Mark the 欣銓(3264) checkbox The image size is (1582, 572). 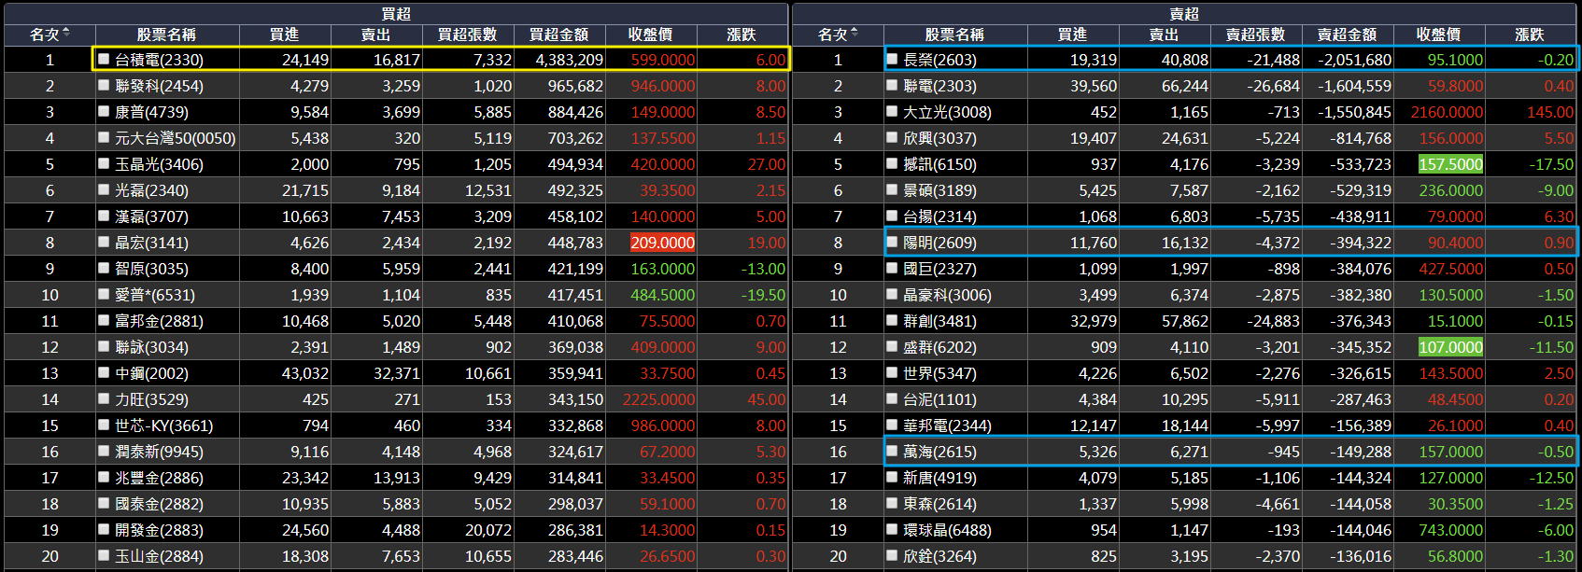point(892,555)
